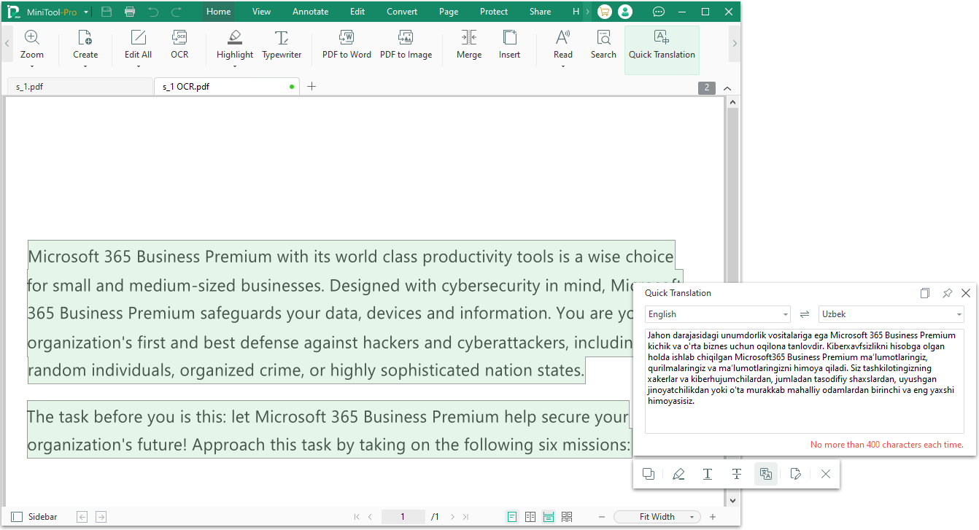Switch to the Page ribbon tab

(449, 12)
